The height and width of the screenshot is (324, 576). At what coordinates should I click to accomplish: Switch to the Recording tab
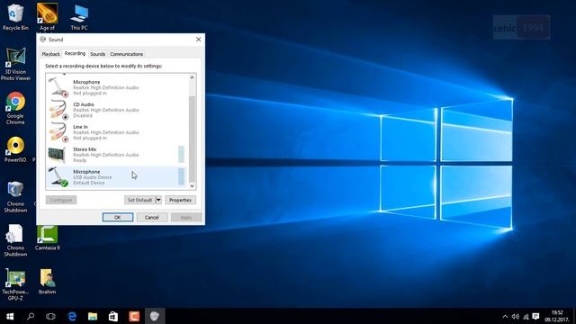[75, 54]
